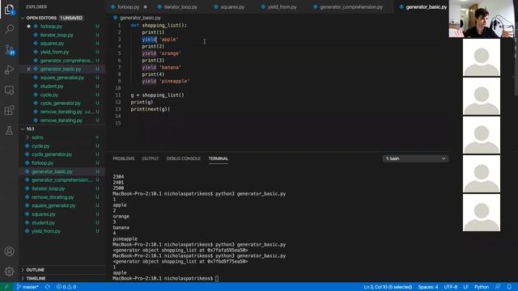Click line 11 shopping_list() assignment code

coord(157,95)
